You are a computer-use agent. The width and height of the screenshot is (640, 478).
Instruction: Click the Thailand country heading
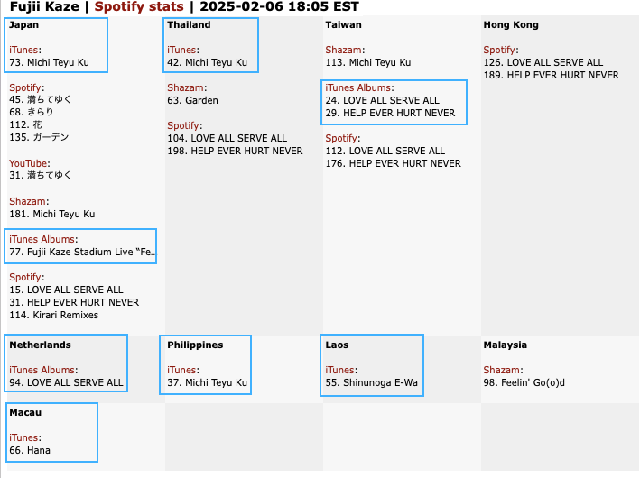(x=189, y=24)
